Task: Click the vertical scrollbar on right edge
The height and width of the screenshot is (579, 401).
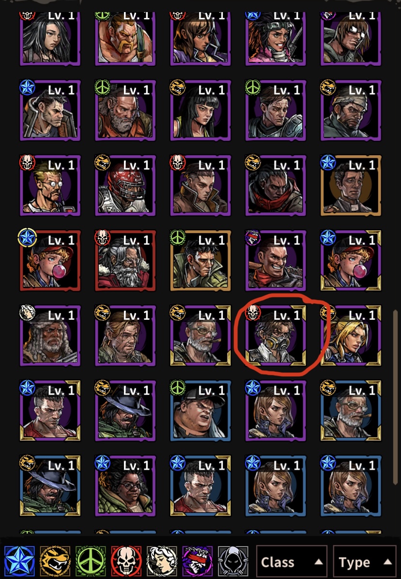Action: (x=395, y=397)
